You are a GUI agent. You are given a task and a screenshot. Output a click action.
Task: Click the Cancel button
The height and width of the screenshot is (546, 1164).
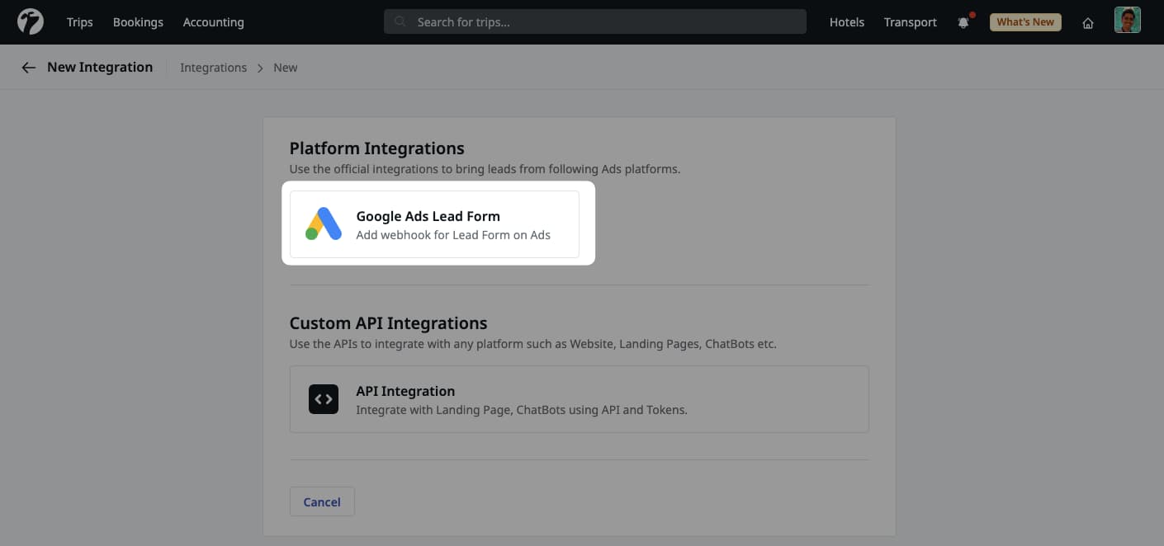322,501
